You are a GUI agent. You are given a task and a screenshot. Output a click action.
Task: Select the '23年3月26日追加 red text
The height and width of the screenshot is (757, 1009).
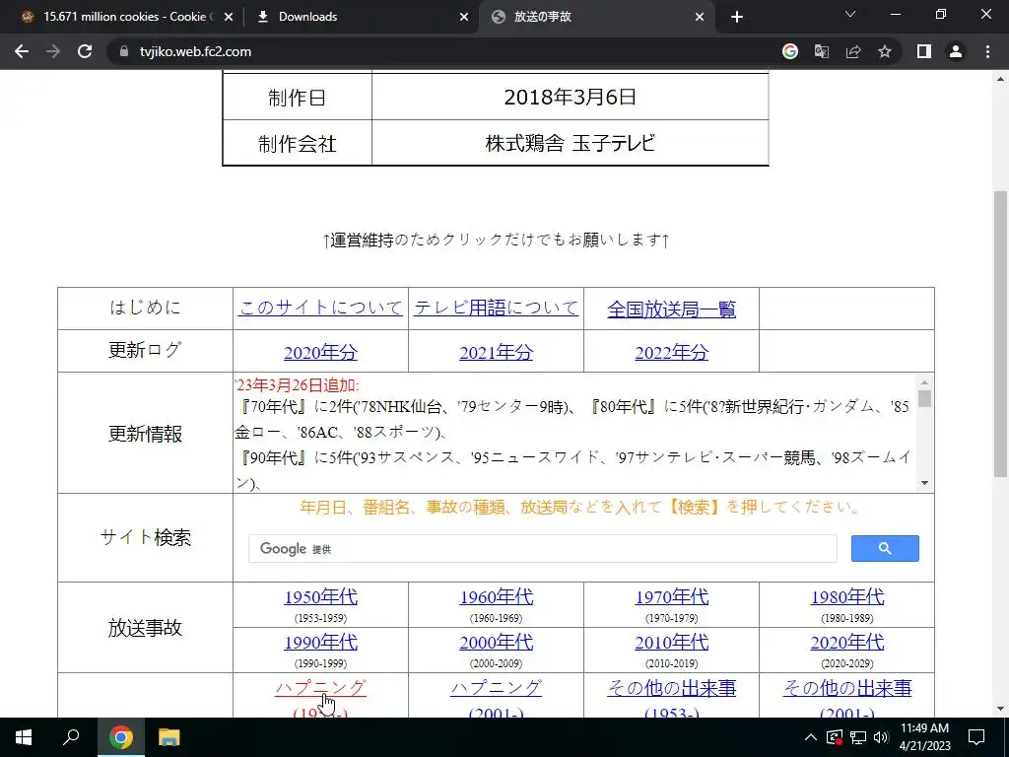point(297,385)
